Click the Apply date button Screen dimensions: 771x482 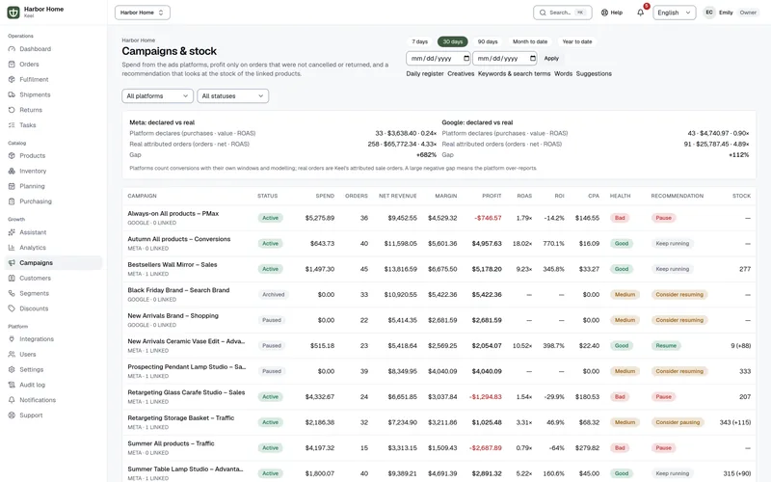551,58
